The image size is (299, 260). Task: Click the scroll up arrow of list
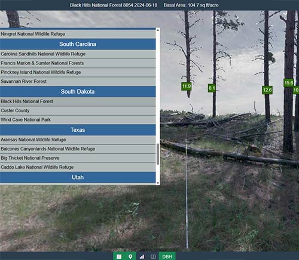(x=158, y=30)
